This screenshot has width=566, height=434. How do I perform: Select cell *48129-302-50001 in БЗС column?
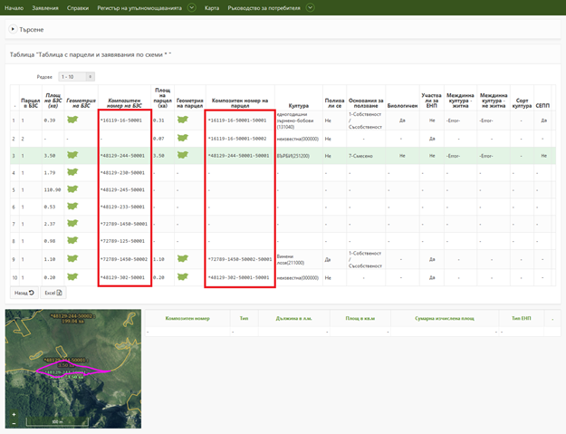tap(122, 277)
